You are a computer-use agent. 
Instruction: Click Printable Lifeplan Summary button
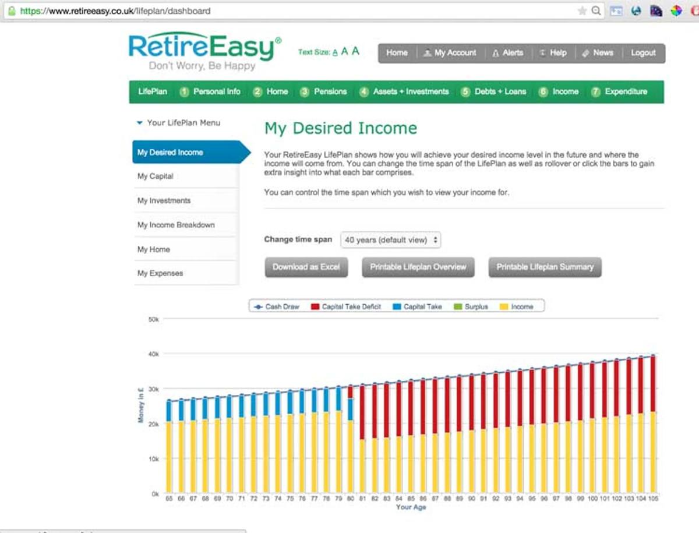click(545, 267)
